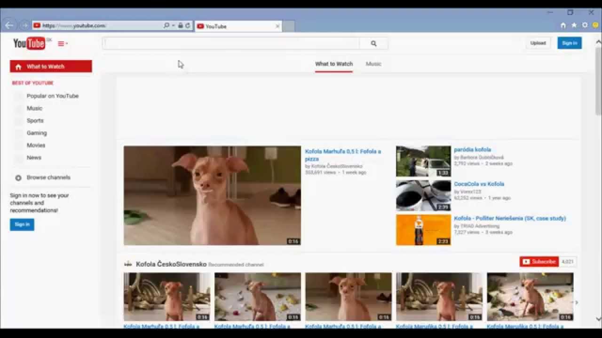Click the sidebar blue Sign in button

(22, 224)
